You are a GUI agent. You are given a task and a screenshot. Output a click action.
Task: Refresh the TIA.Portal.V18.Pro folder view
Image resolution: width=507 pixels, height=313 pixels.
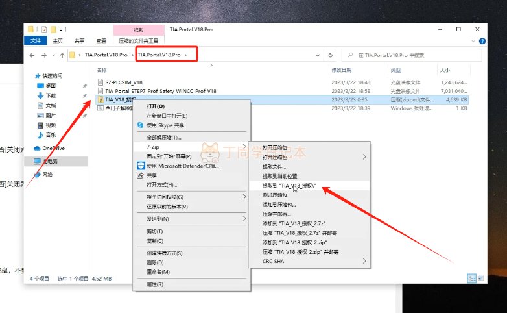coord(330,55)
